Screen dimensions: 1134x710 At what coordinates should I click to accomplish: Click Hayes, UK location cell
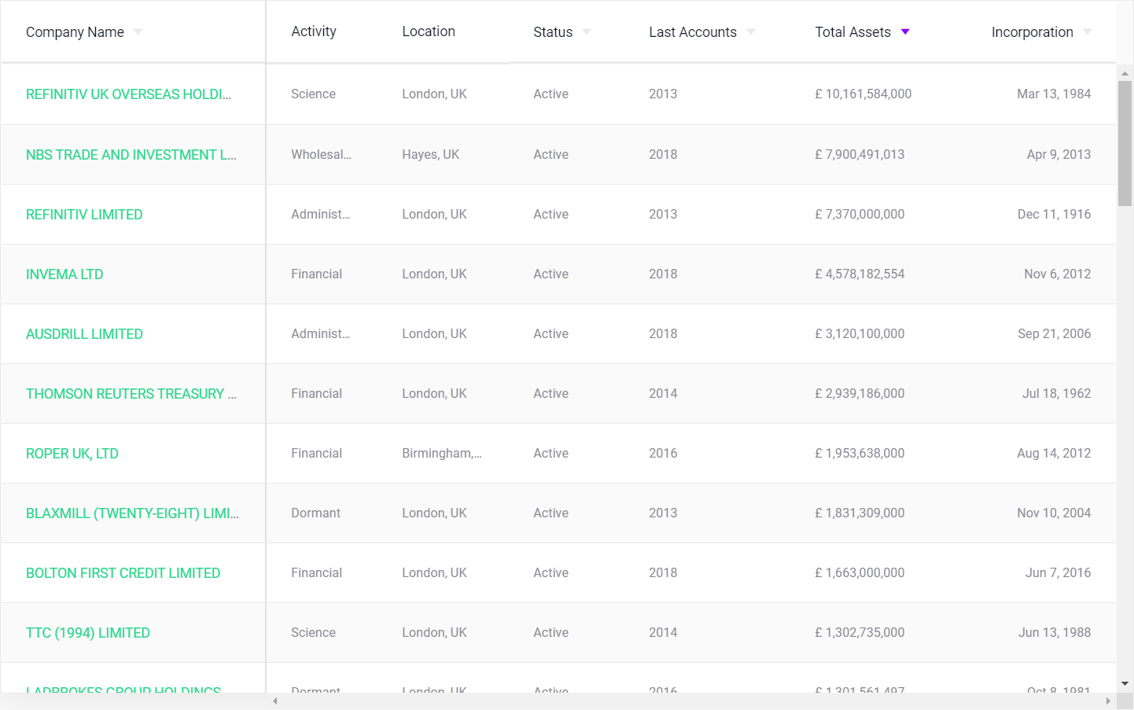coord(431,154)
